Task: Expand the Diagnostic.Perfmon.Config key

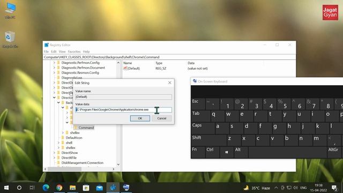Action: pos(54,63)
